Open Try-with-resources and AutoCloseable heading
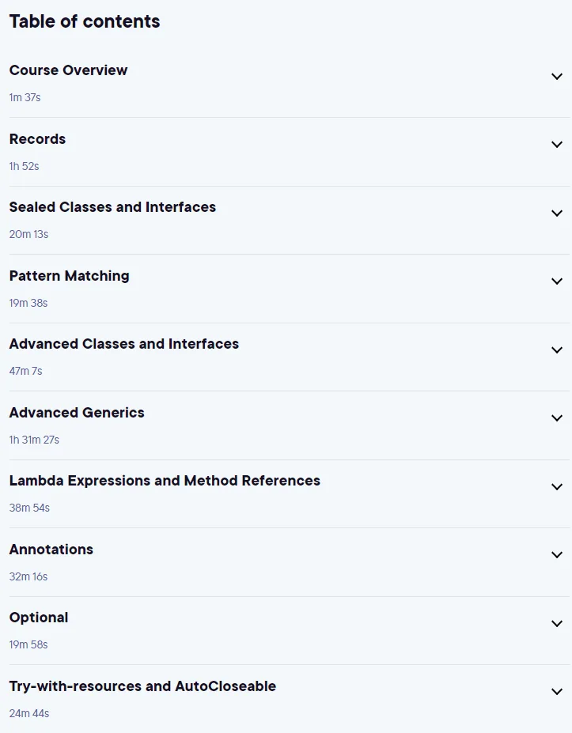572x733 pixels. point(142,686)
